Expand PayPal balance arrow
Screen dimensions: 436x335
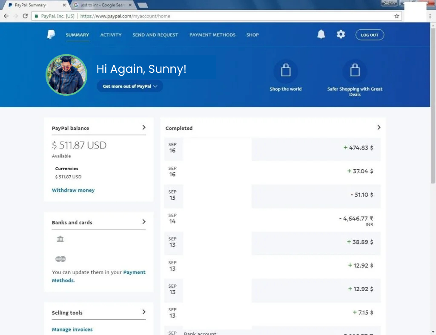[144, 127]
